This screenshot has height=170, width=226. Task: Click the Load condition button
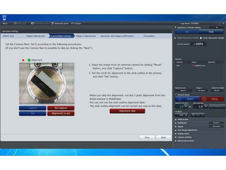coord(181,115)
